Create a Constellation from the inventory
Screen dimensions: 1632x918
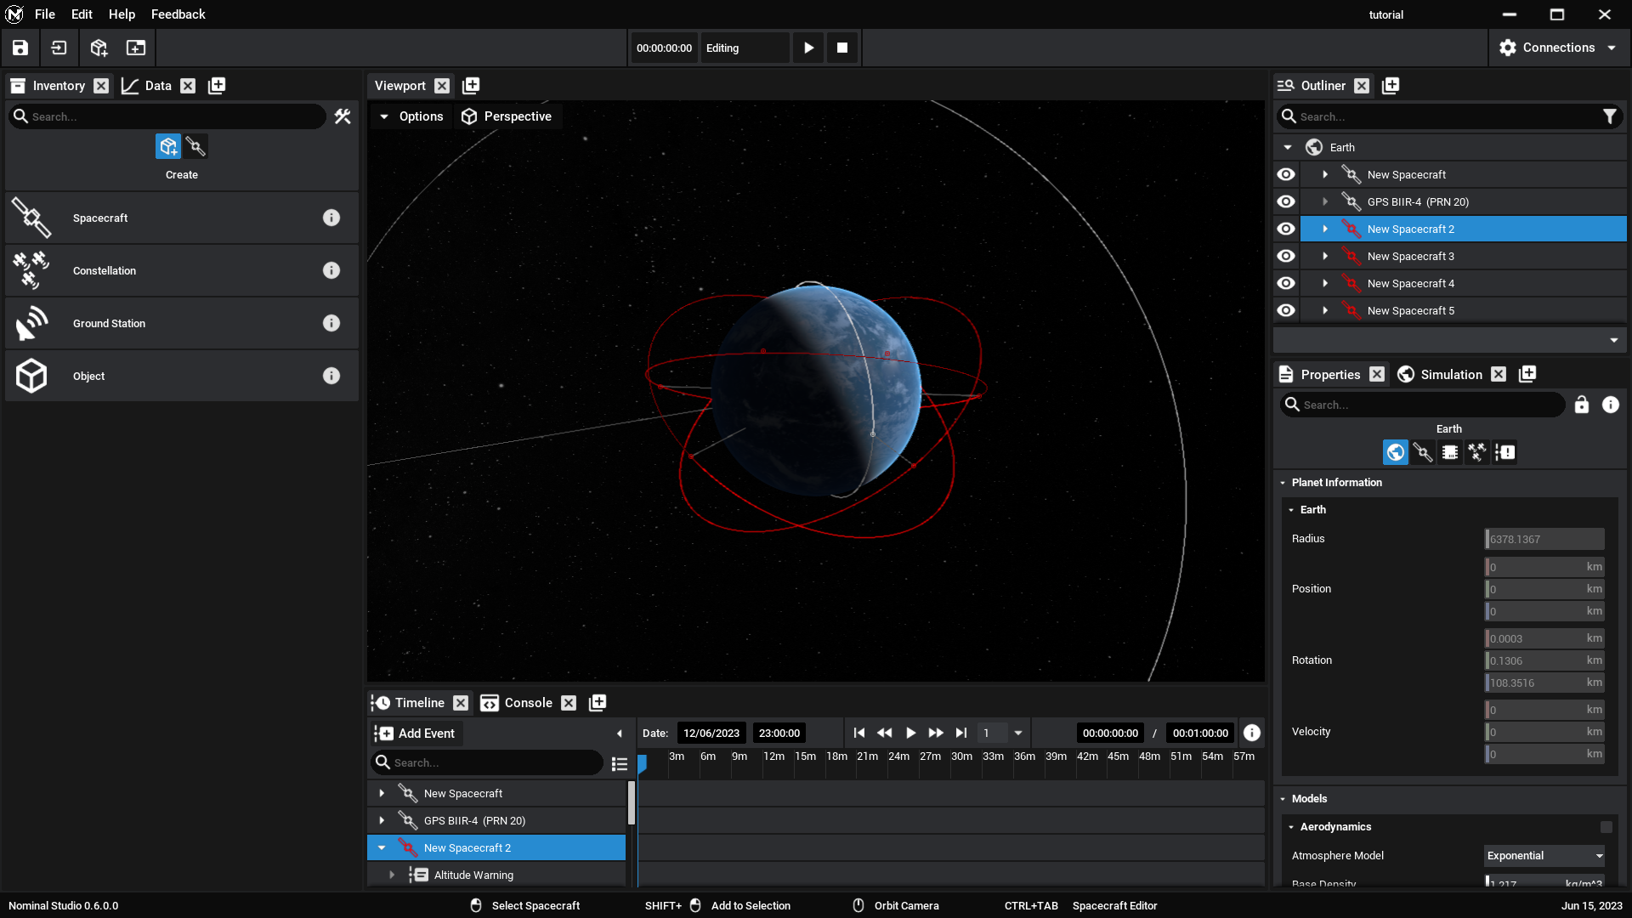coord(182,270)
